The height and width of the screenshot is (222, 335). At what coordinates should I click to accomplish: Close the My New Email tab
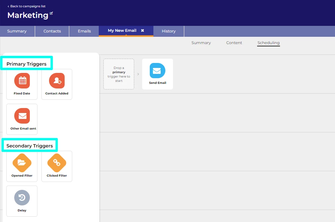[x=142, y=30]
